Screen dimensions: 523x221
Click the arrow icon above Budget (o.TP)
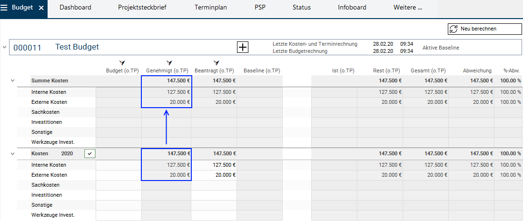(x=122, y=62)
